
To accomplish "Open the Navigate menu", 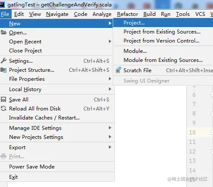I will point(57,14).
